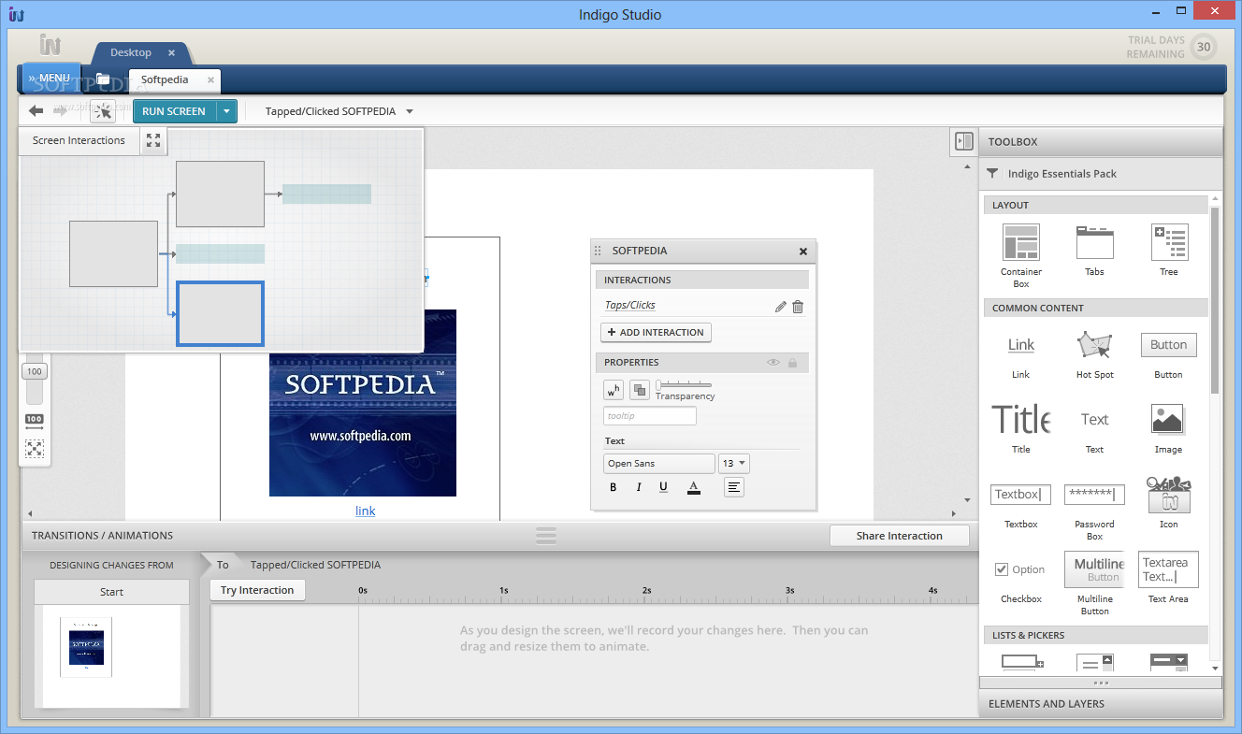Click the fit-to-screen zoom icon
Screen dimensions: 1242x734
tap(35, 449)
